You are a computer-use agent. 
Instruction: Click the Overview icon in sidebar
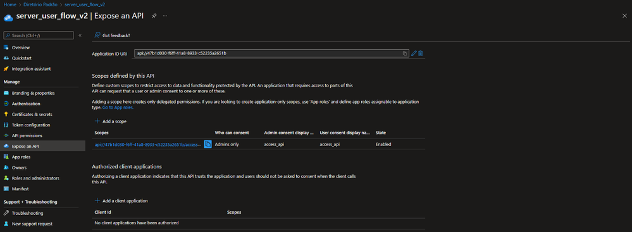6,47
